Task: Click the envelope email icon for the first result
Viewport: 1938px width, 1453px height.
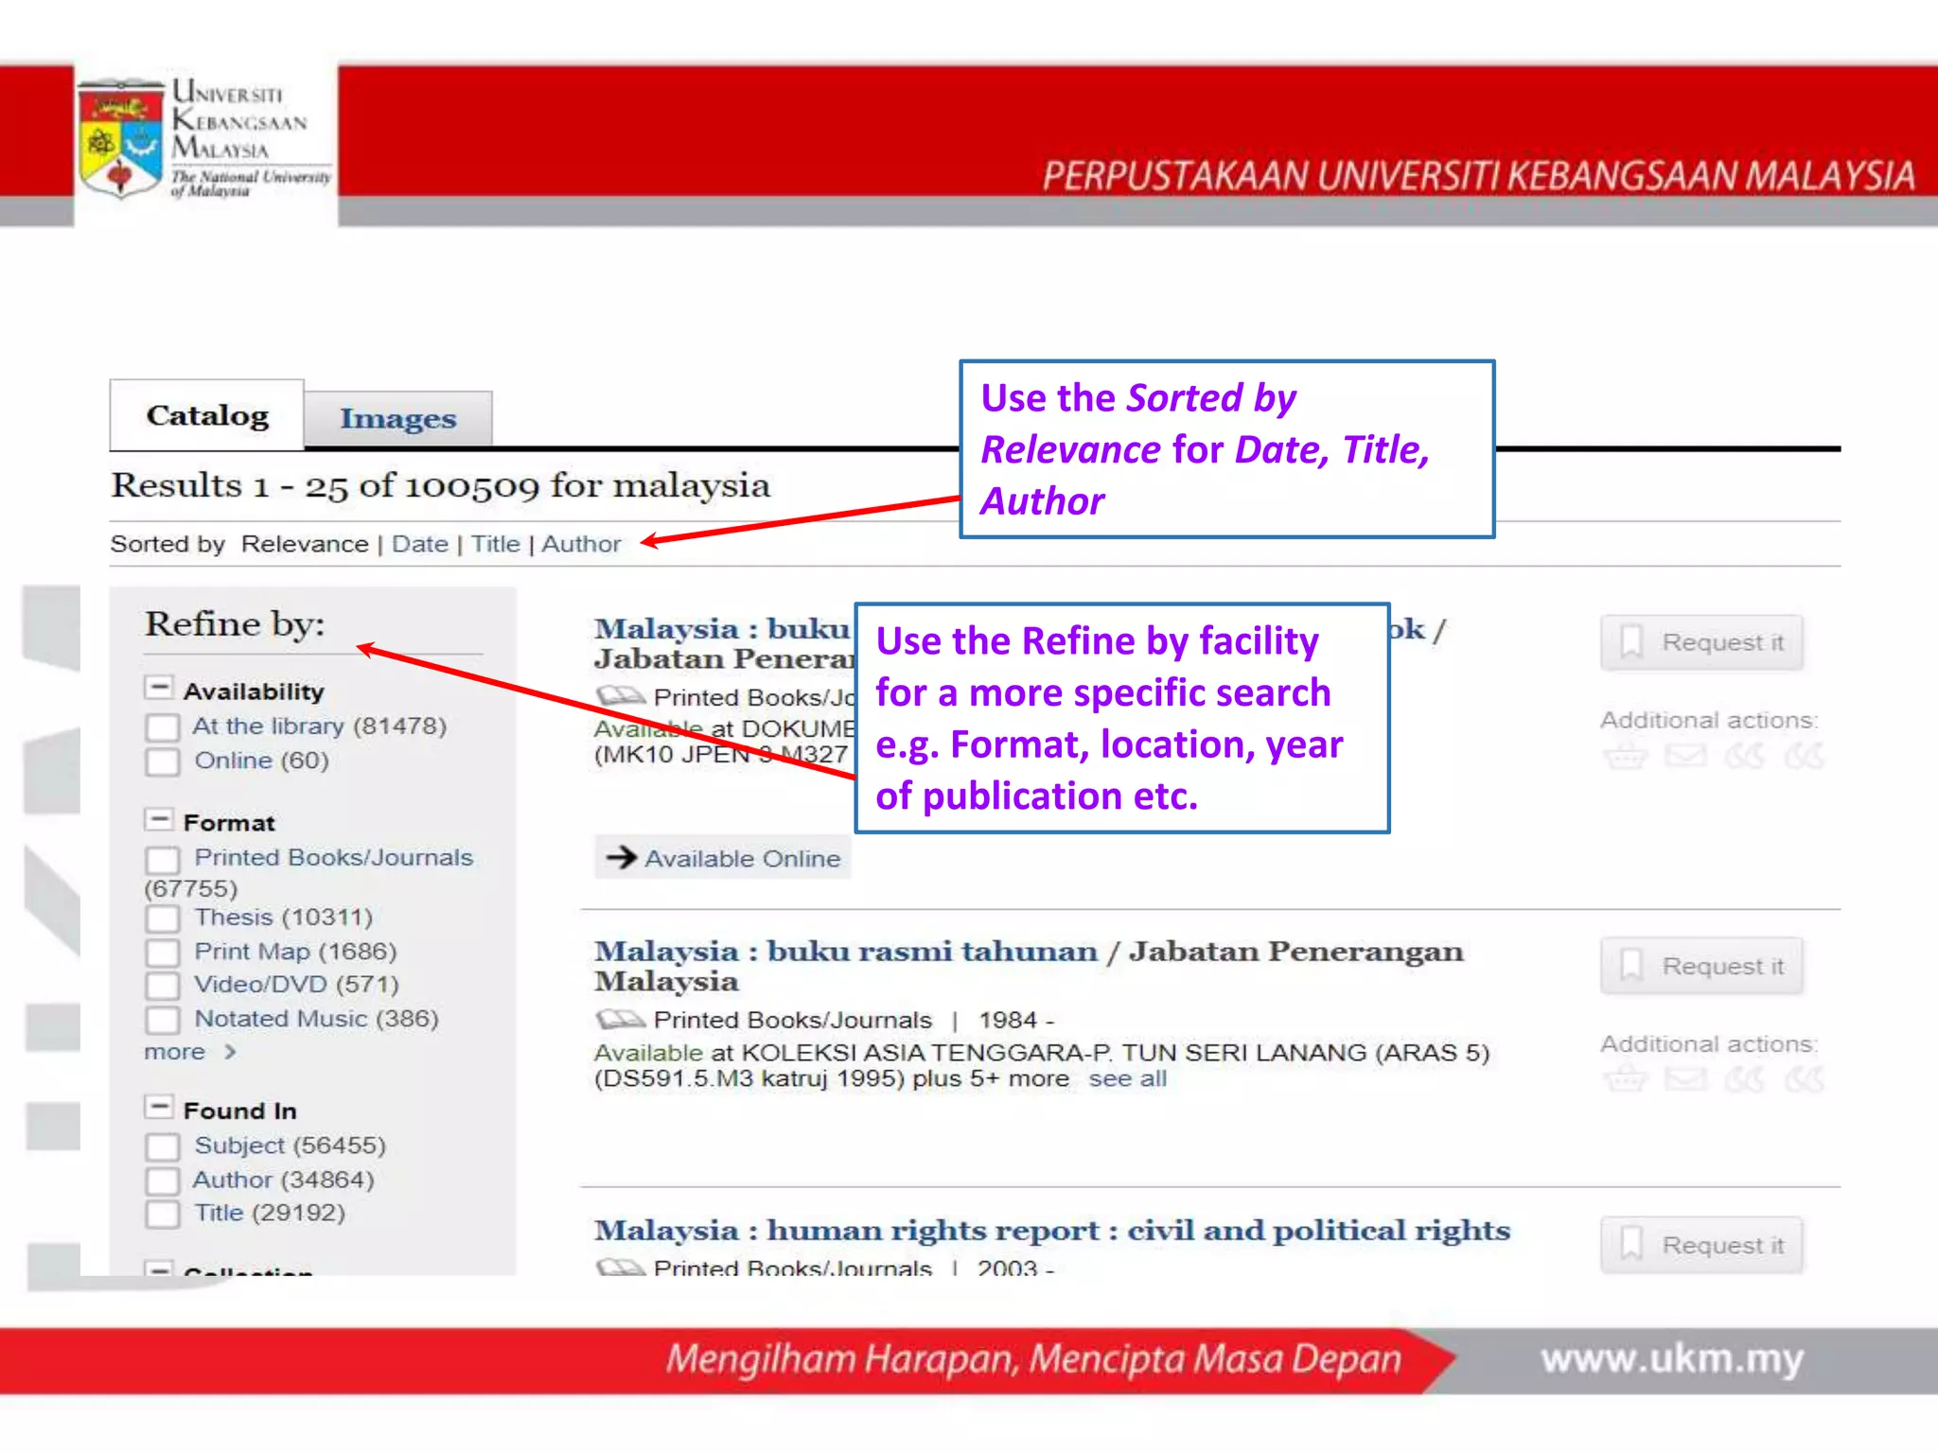Action: [1685, 756]
